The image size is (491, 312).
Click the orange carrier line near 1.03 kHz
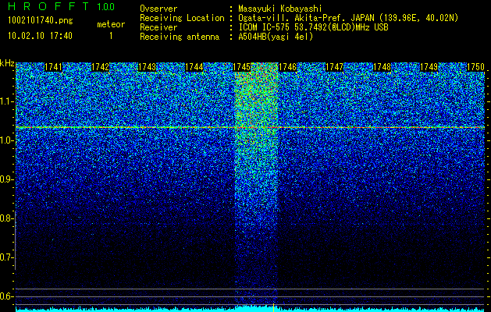[x=250, y=127]
